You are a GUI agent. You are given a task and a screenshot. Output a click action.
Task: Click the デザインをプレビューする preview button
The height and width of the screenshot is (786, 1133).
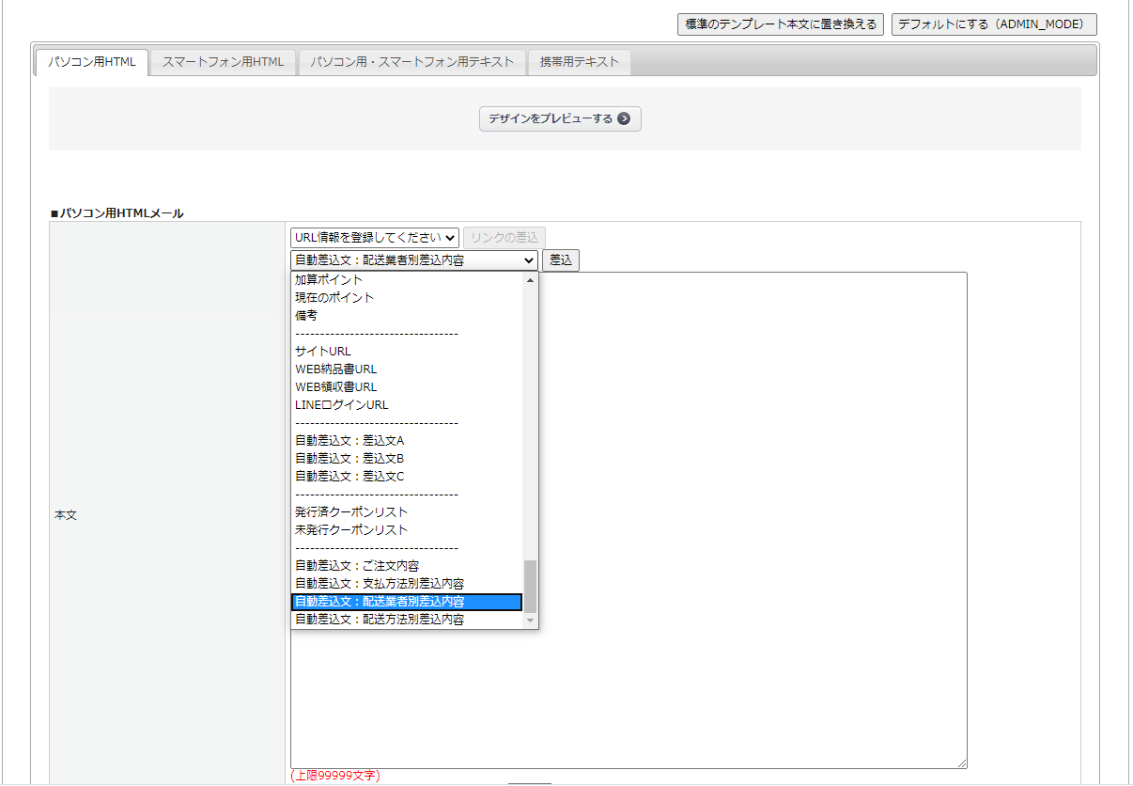(x=560, y=118)
